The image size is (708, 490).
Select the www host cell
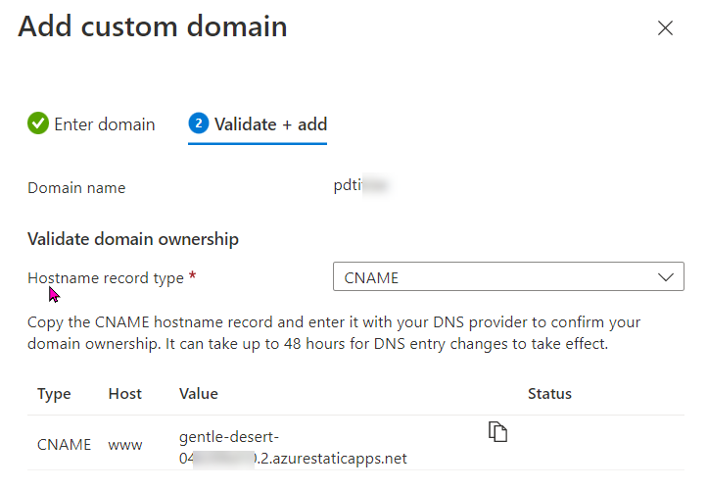[x=124, y=445]
